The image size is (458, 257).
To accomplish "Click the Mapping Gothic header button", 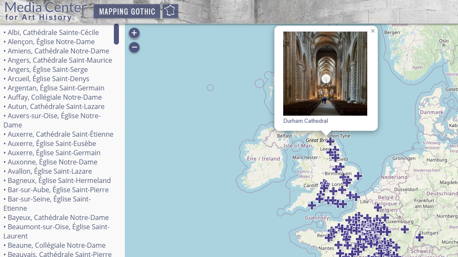I will (126, 11).
